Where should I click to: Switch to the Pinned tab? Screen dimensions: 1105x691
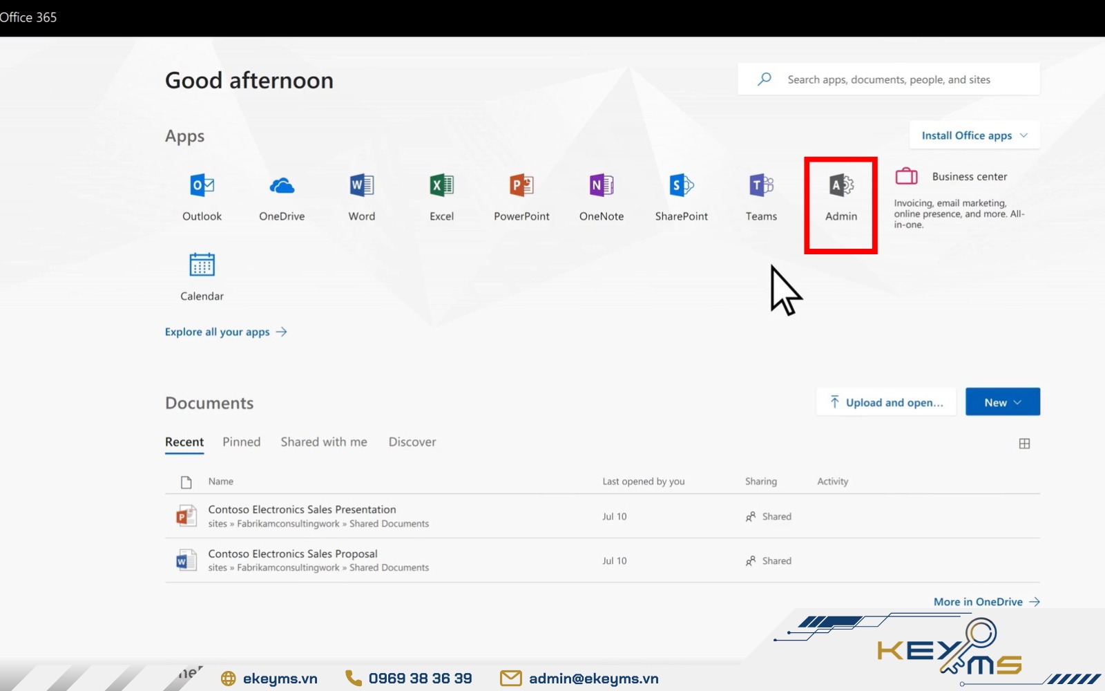point(242,442)
